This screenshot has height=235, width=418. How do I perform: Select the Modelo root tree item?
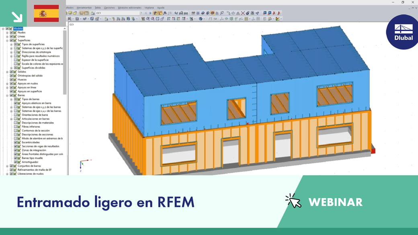click(x=18, y=29)
